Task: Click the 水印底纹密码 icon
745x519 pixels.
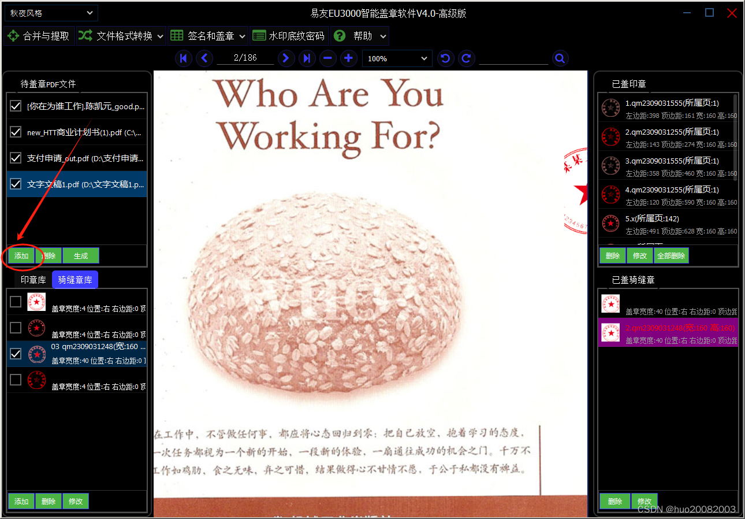Action: 259,36
